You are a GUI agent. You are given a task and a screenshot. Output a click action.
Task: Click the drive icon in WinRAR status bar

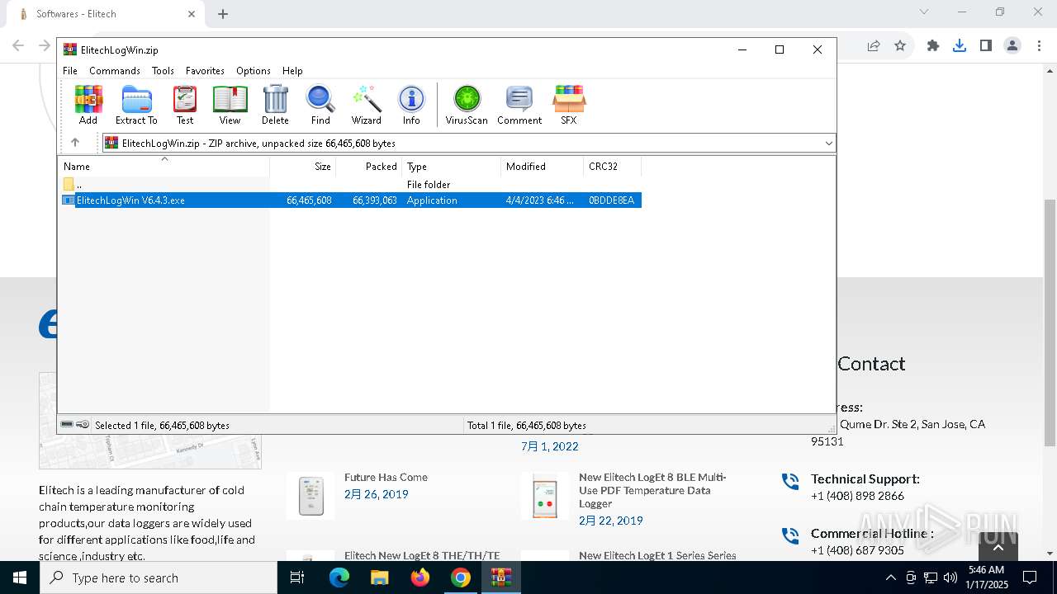point(67,425)
